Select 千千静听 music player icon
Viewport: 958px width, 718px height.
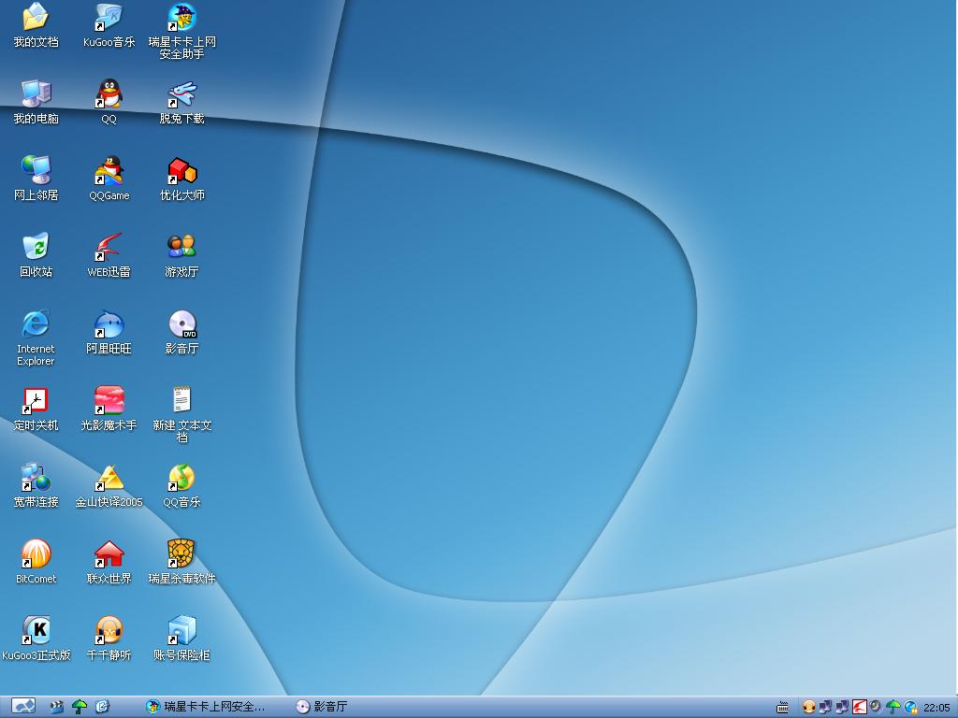coord(109,631)
